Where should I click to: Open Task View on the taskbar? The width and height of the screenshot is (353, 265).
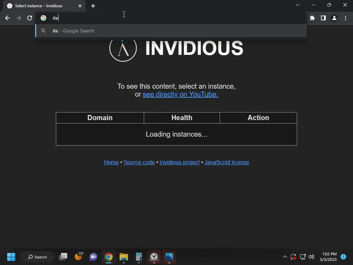[63, 257]
